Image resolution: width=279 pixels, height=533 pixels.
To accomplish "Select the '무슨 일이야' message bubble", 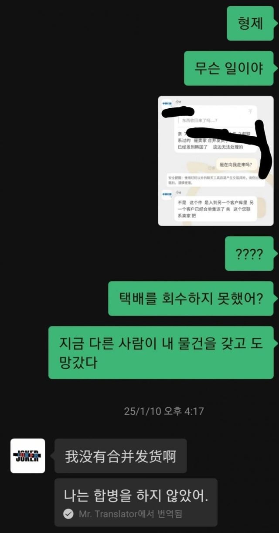I will (228, 68).
